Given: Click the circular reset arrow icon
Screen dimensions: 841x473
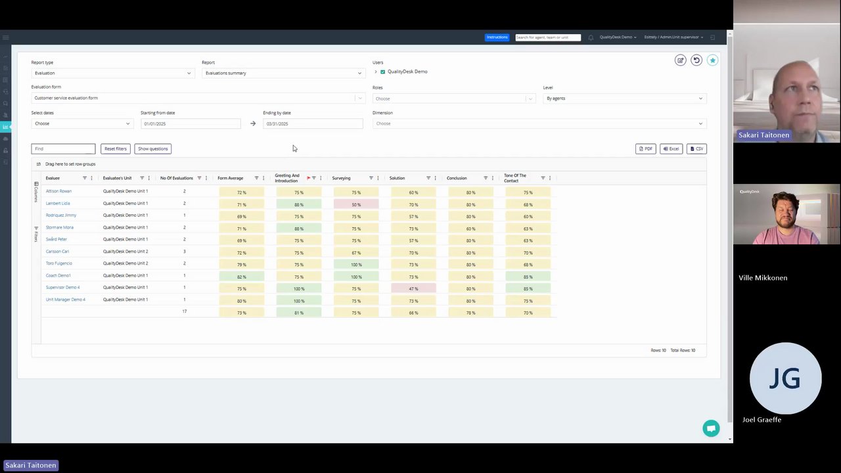Looking at the screenshot, I should click(x=696, y=60).
